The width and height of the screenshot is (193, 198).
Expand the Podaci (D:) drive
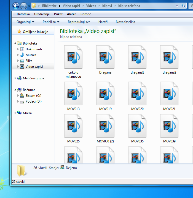18,101
